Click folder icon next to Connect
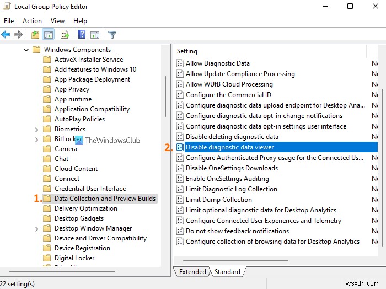Viewport: 386px width, 289px height. (x=47, y=179)
